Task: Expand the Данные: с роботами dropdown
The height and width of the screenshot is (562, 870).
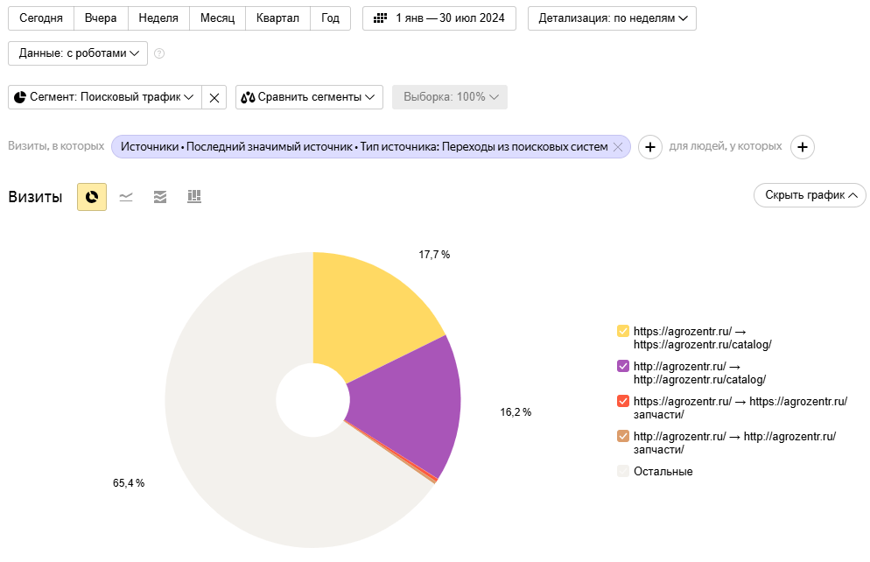Action: [78, 53]
